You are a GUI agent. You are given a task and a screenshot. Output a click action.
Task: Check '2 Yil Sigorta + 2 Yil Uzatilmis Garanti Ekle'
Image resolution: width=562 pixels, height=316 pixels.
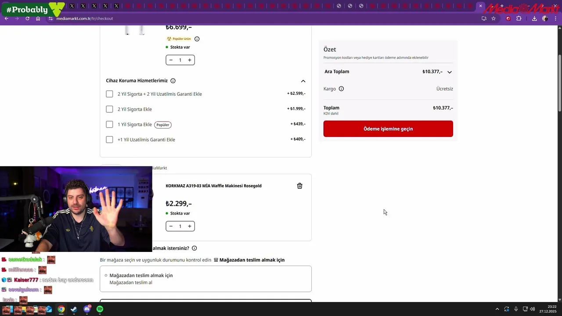109,94
